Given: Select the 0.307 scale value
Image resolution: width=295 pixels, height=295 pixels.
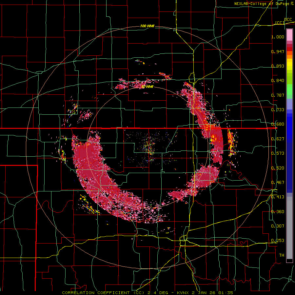Looking at the screenshot, I should (x=278, y=226).
